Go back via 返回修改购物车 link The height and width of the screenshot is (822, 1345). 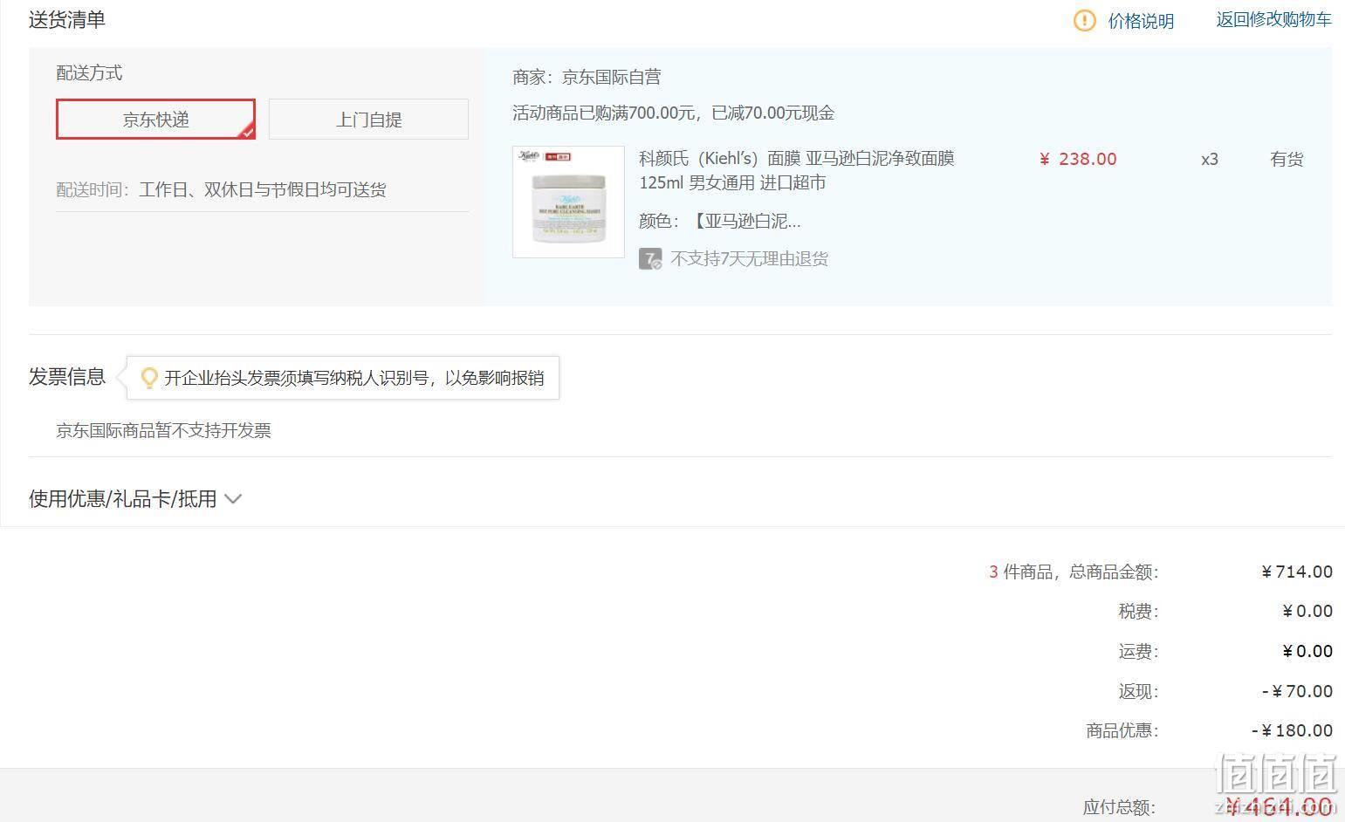pyautogui.click(x=1273, y=19)
